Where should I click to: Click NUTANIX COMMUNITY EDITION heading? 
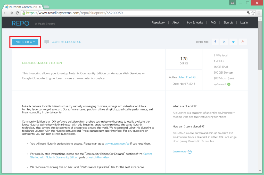42,63
